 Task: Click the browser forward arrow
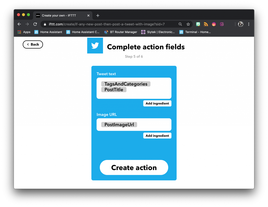(27, 24)
